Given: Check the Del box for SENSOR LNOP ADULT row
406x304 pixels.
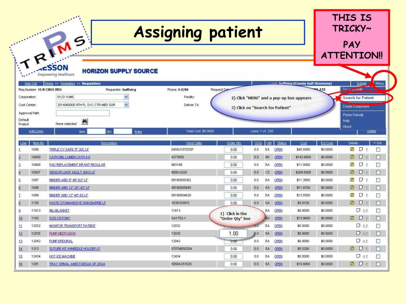Looking at the screenshot, I should [x=378, y=173].
